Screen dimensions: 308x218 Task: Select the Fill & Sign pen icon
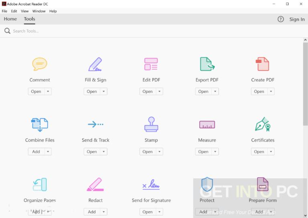(95, 64)
